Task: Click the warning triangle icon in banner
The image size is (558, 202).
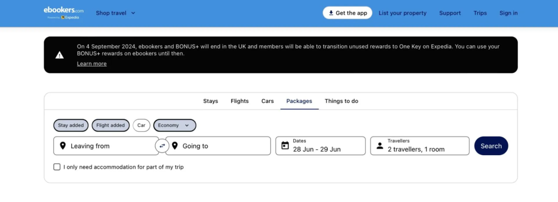Action: coord(59,55)
